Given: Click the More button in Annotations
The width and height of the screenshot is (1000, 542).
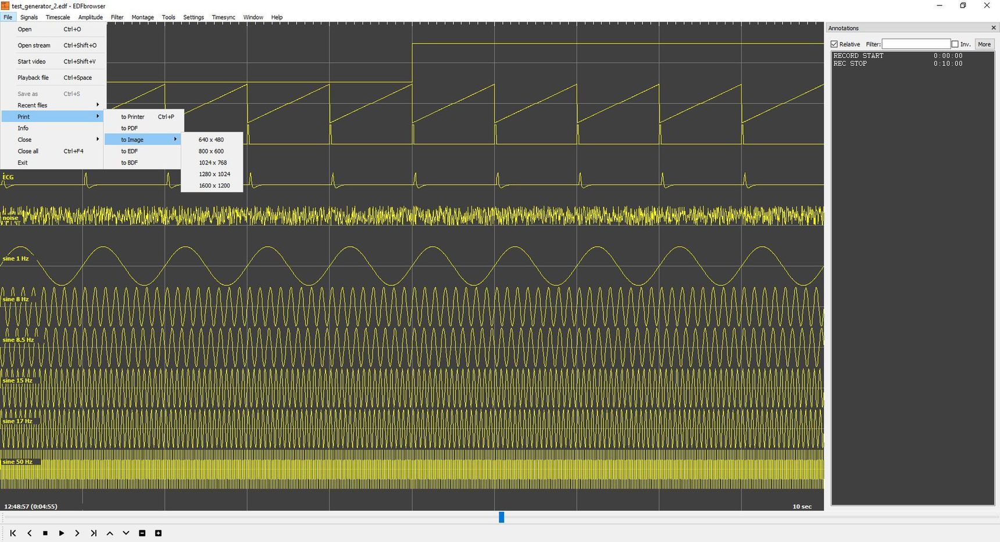Looking at the screenshot, I should 984,44.
